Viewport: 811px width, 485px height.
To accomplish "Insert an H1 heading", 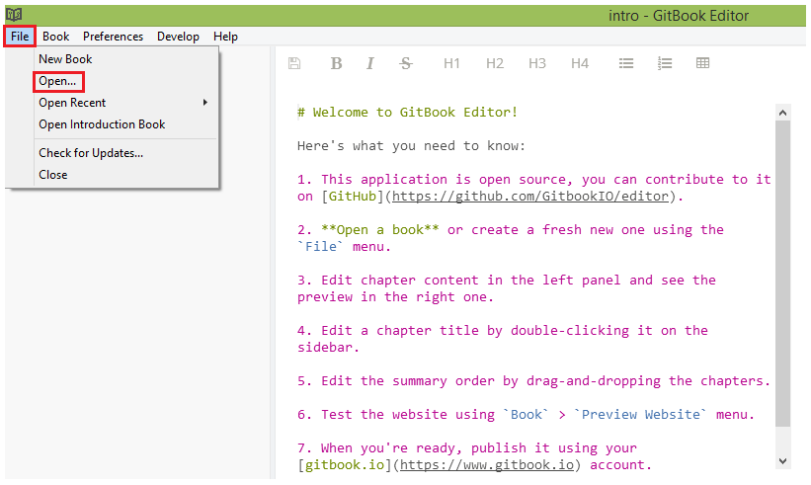I will point(451,63).
